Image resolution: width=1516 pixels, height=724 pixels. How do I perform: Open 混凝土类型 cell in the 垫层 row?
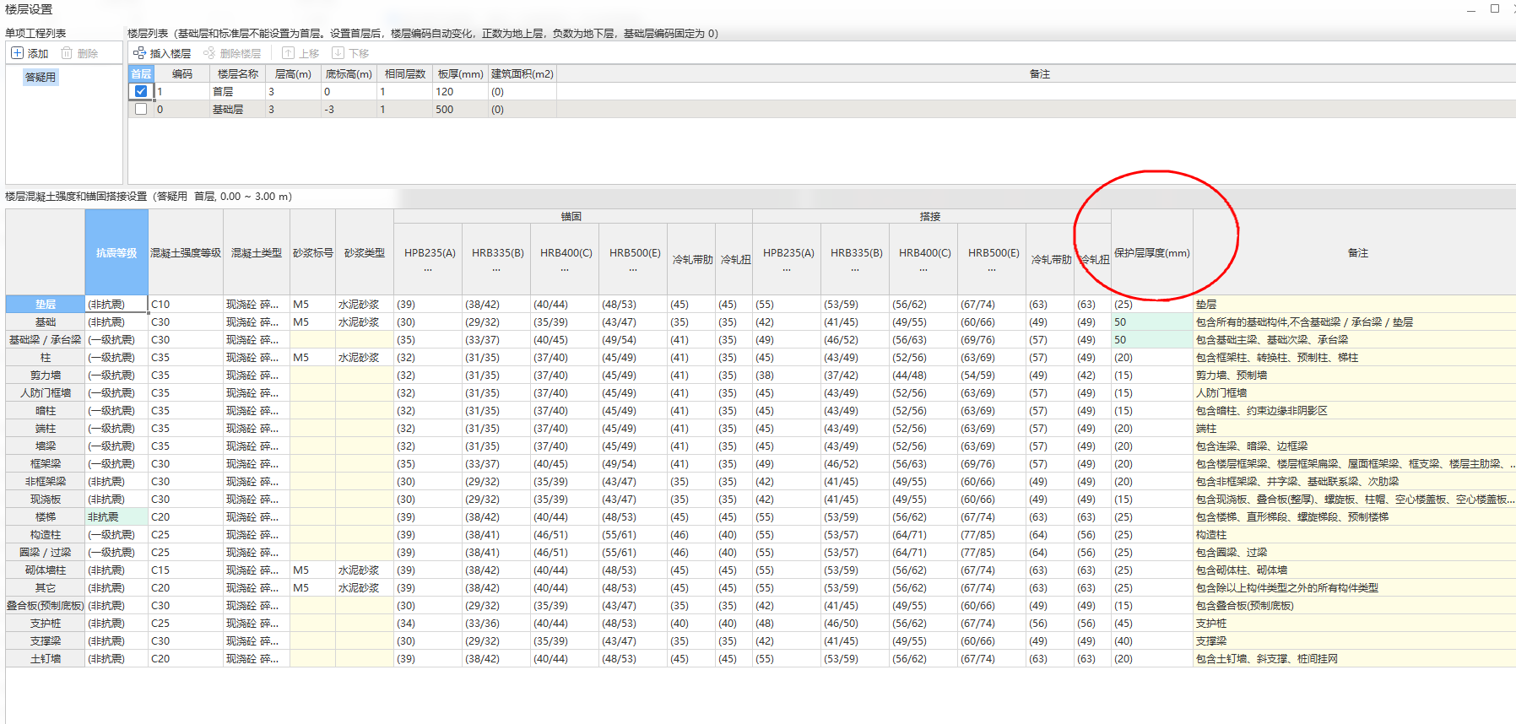point(257,304)
